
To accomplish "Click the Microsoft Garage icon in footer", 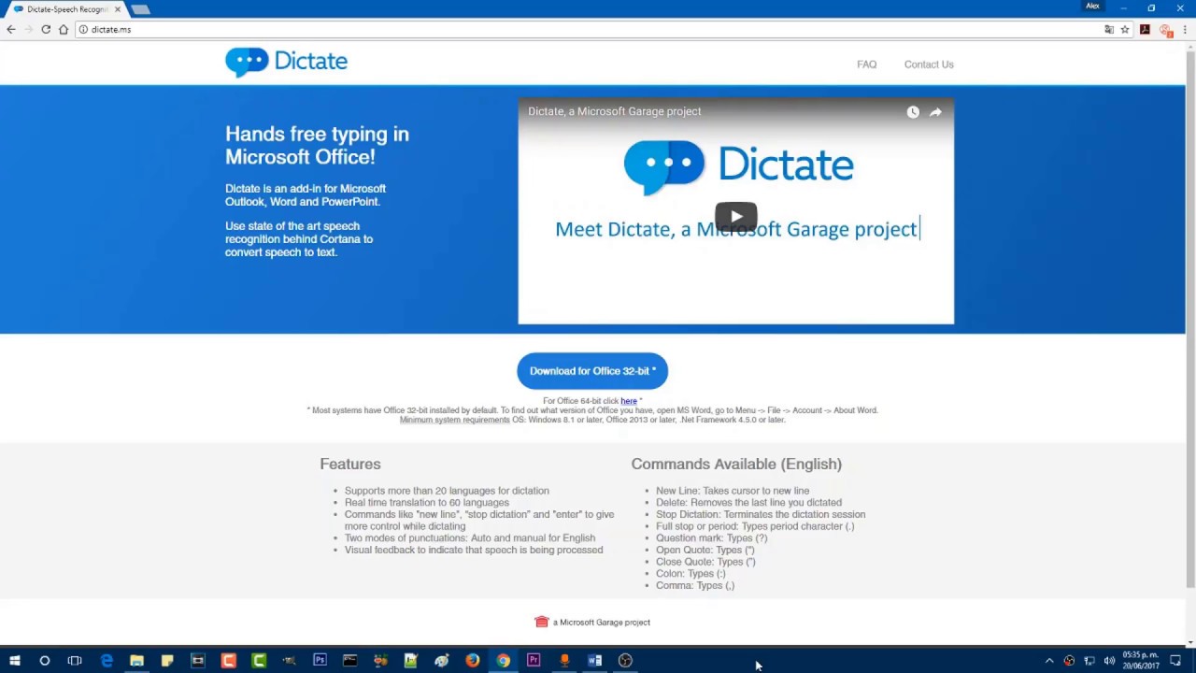I will point(541,622).
